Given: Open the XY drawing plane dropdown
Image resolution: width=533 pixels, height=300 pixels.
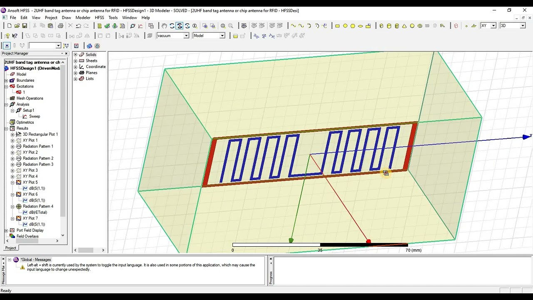Looking at the screenshot, I should click(x=493, y=26).
